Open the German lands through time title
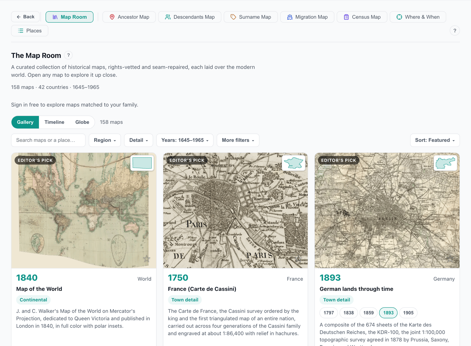The width and height of the screenshot is (471, 346). (356, 289)
